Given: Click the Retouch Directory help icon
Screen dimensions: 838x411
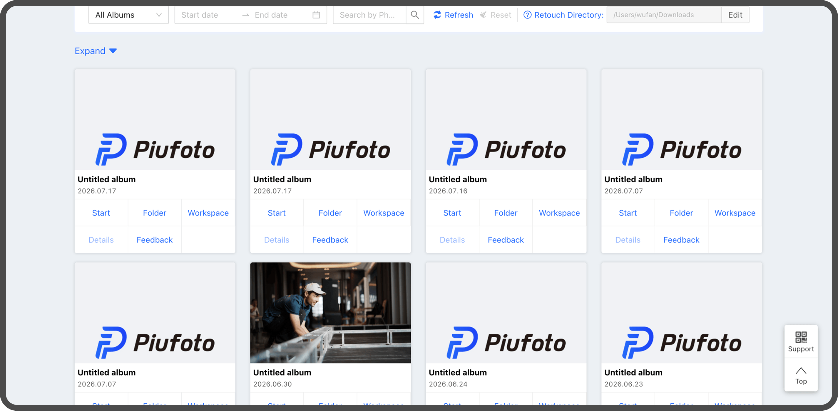Looking at the screenshot, I should [x=527, y=15].
